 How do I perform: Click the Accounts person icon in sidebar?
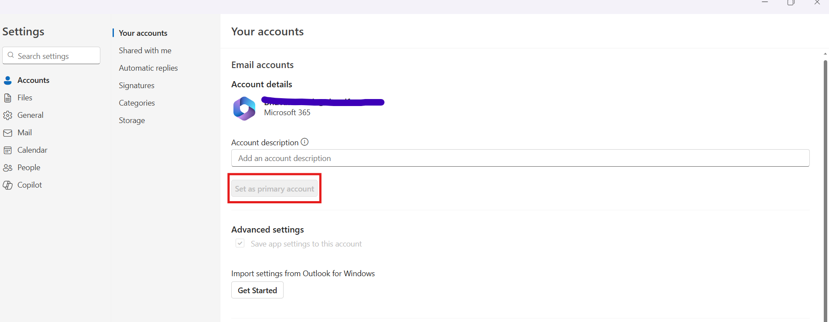(8, 80)
